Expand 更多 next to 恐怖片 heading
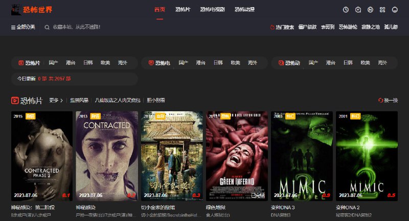The width and height of the screenshot is (409, 221). click(x=56, y=100)
